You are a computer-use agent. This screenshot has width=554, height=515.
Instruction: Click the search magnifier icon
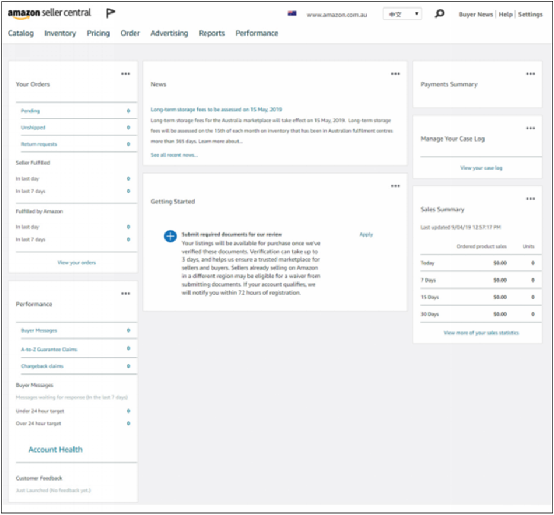tap(440, 14)
